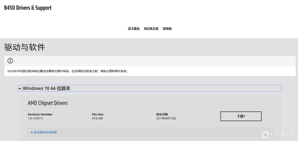298x141 pixels.
Task: Select file size value 49.8 MB
Action: click(97, 118)
